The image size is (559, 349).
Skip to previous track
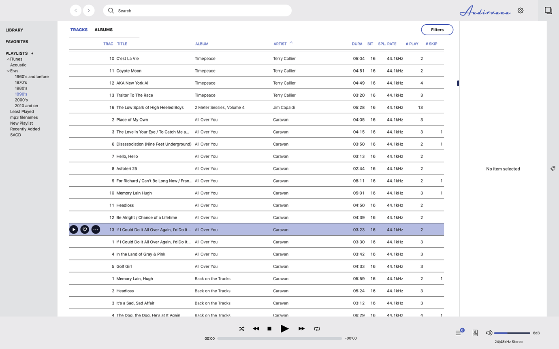tap(256, 329)
